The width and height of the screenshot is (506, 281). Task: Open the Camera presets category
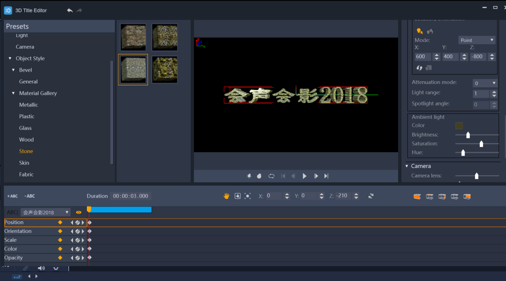click(x=25, y=47)
